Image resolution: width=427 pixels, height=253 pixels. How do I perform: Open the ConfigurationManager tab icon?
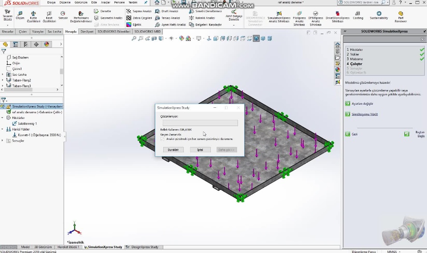[x=26, y=44]
